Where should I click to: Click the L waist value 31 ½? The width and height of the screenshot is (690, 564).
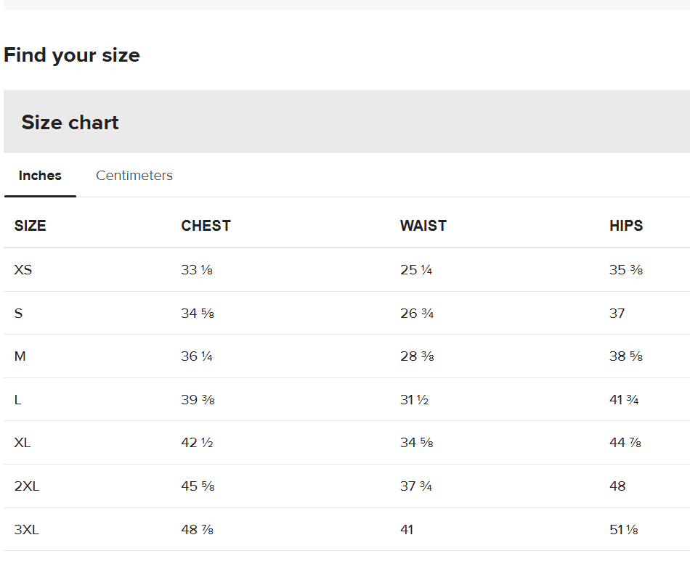(414, 400)
